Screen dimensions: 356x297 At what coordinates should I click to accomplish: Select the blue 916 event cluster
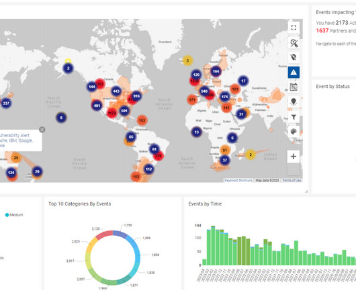136,96
